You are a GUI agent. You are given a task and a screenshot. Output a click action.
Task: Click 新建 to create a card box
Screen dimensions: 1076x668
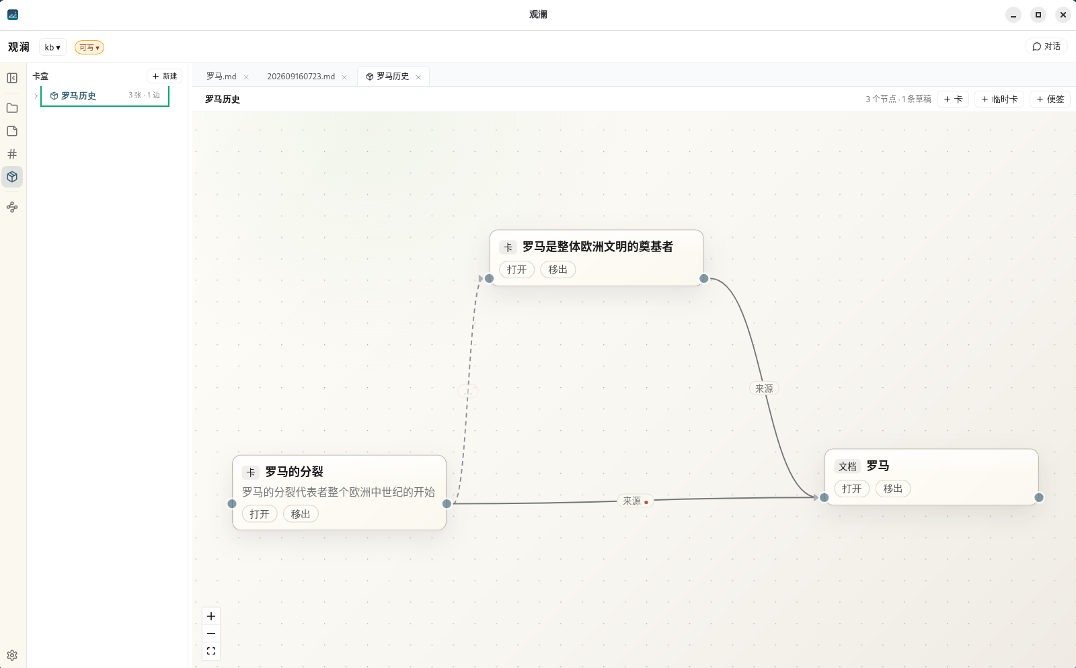[165, 77]
